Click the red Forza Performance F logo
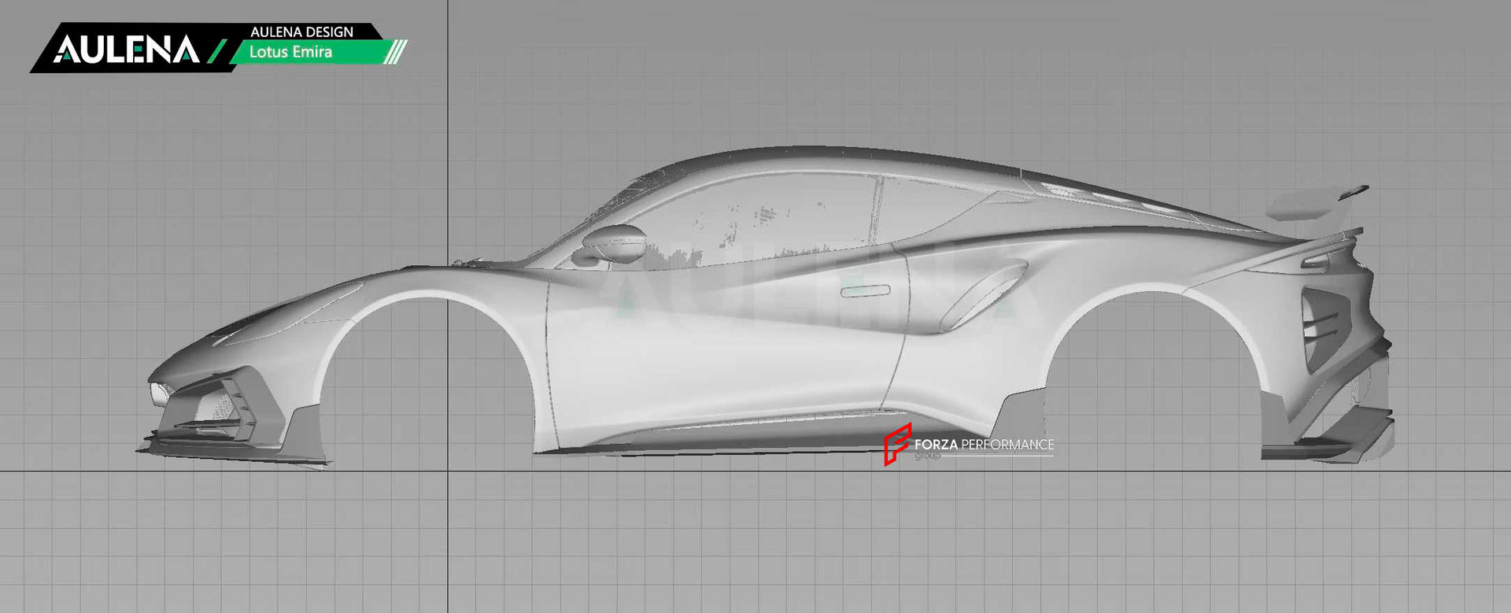 pos(896,444)
